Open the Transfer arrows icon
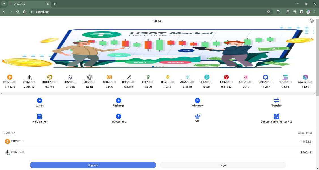 click(276, 101)
